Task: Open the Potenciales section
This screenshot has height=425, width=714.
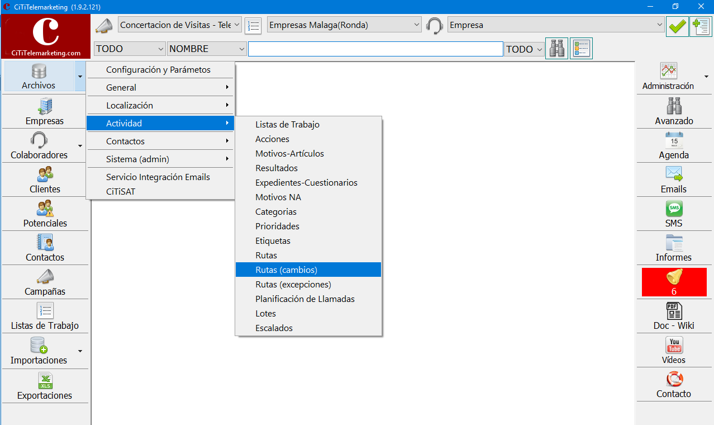Action: 45,214
